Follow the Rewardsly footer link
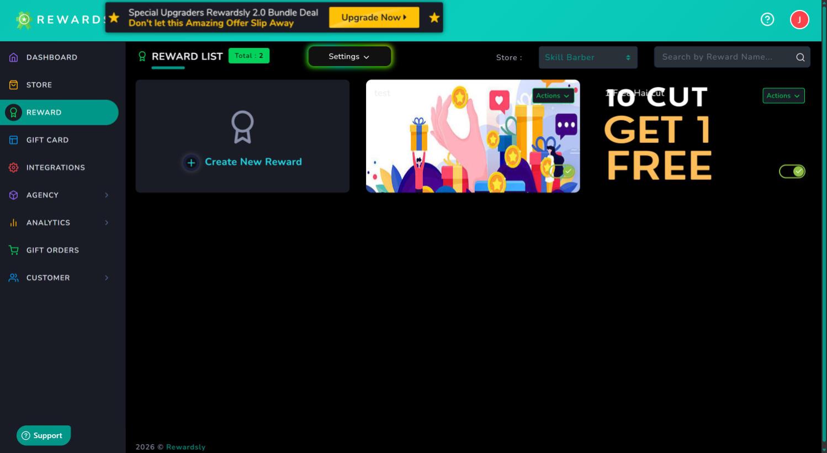This screenshot has height=453, width=827. click(185, 447)
